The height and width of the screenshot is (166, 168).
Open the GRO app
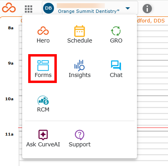(116, 34)
